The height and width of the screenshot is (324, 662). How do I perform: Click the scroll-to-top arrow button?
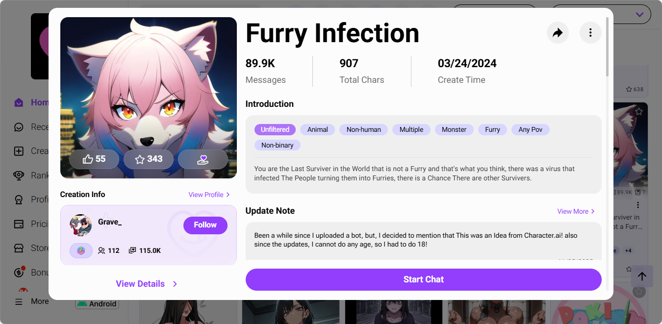[642, 276]
